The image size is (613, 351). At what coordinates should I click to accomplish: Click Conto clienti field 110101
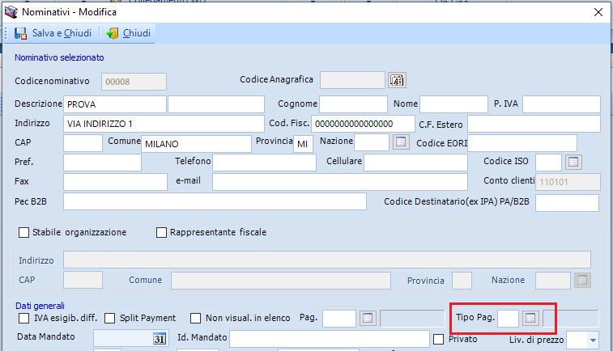pos(568,182)
